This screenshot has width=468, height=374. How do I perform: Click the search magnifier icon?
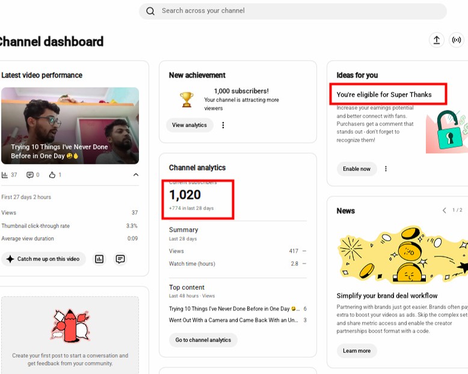150,11
